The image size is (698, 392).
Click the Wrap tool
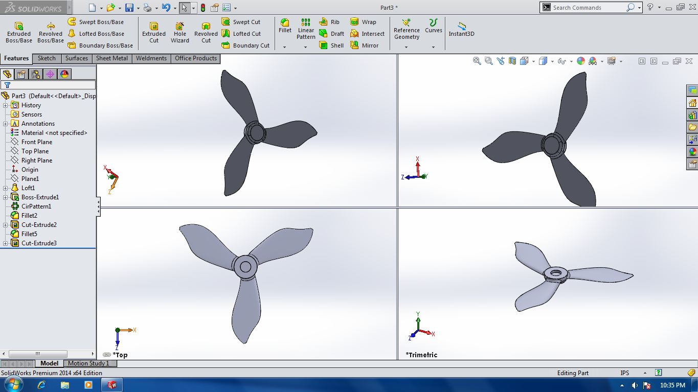pyautogui.click(x=363, y=22)
